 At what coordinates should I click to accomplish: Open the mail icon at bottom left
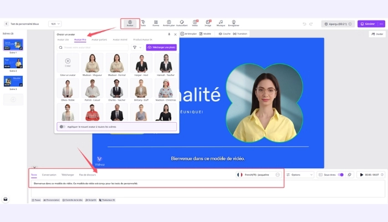click(x=6, y=199)
